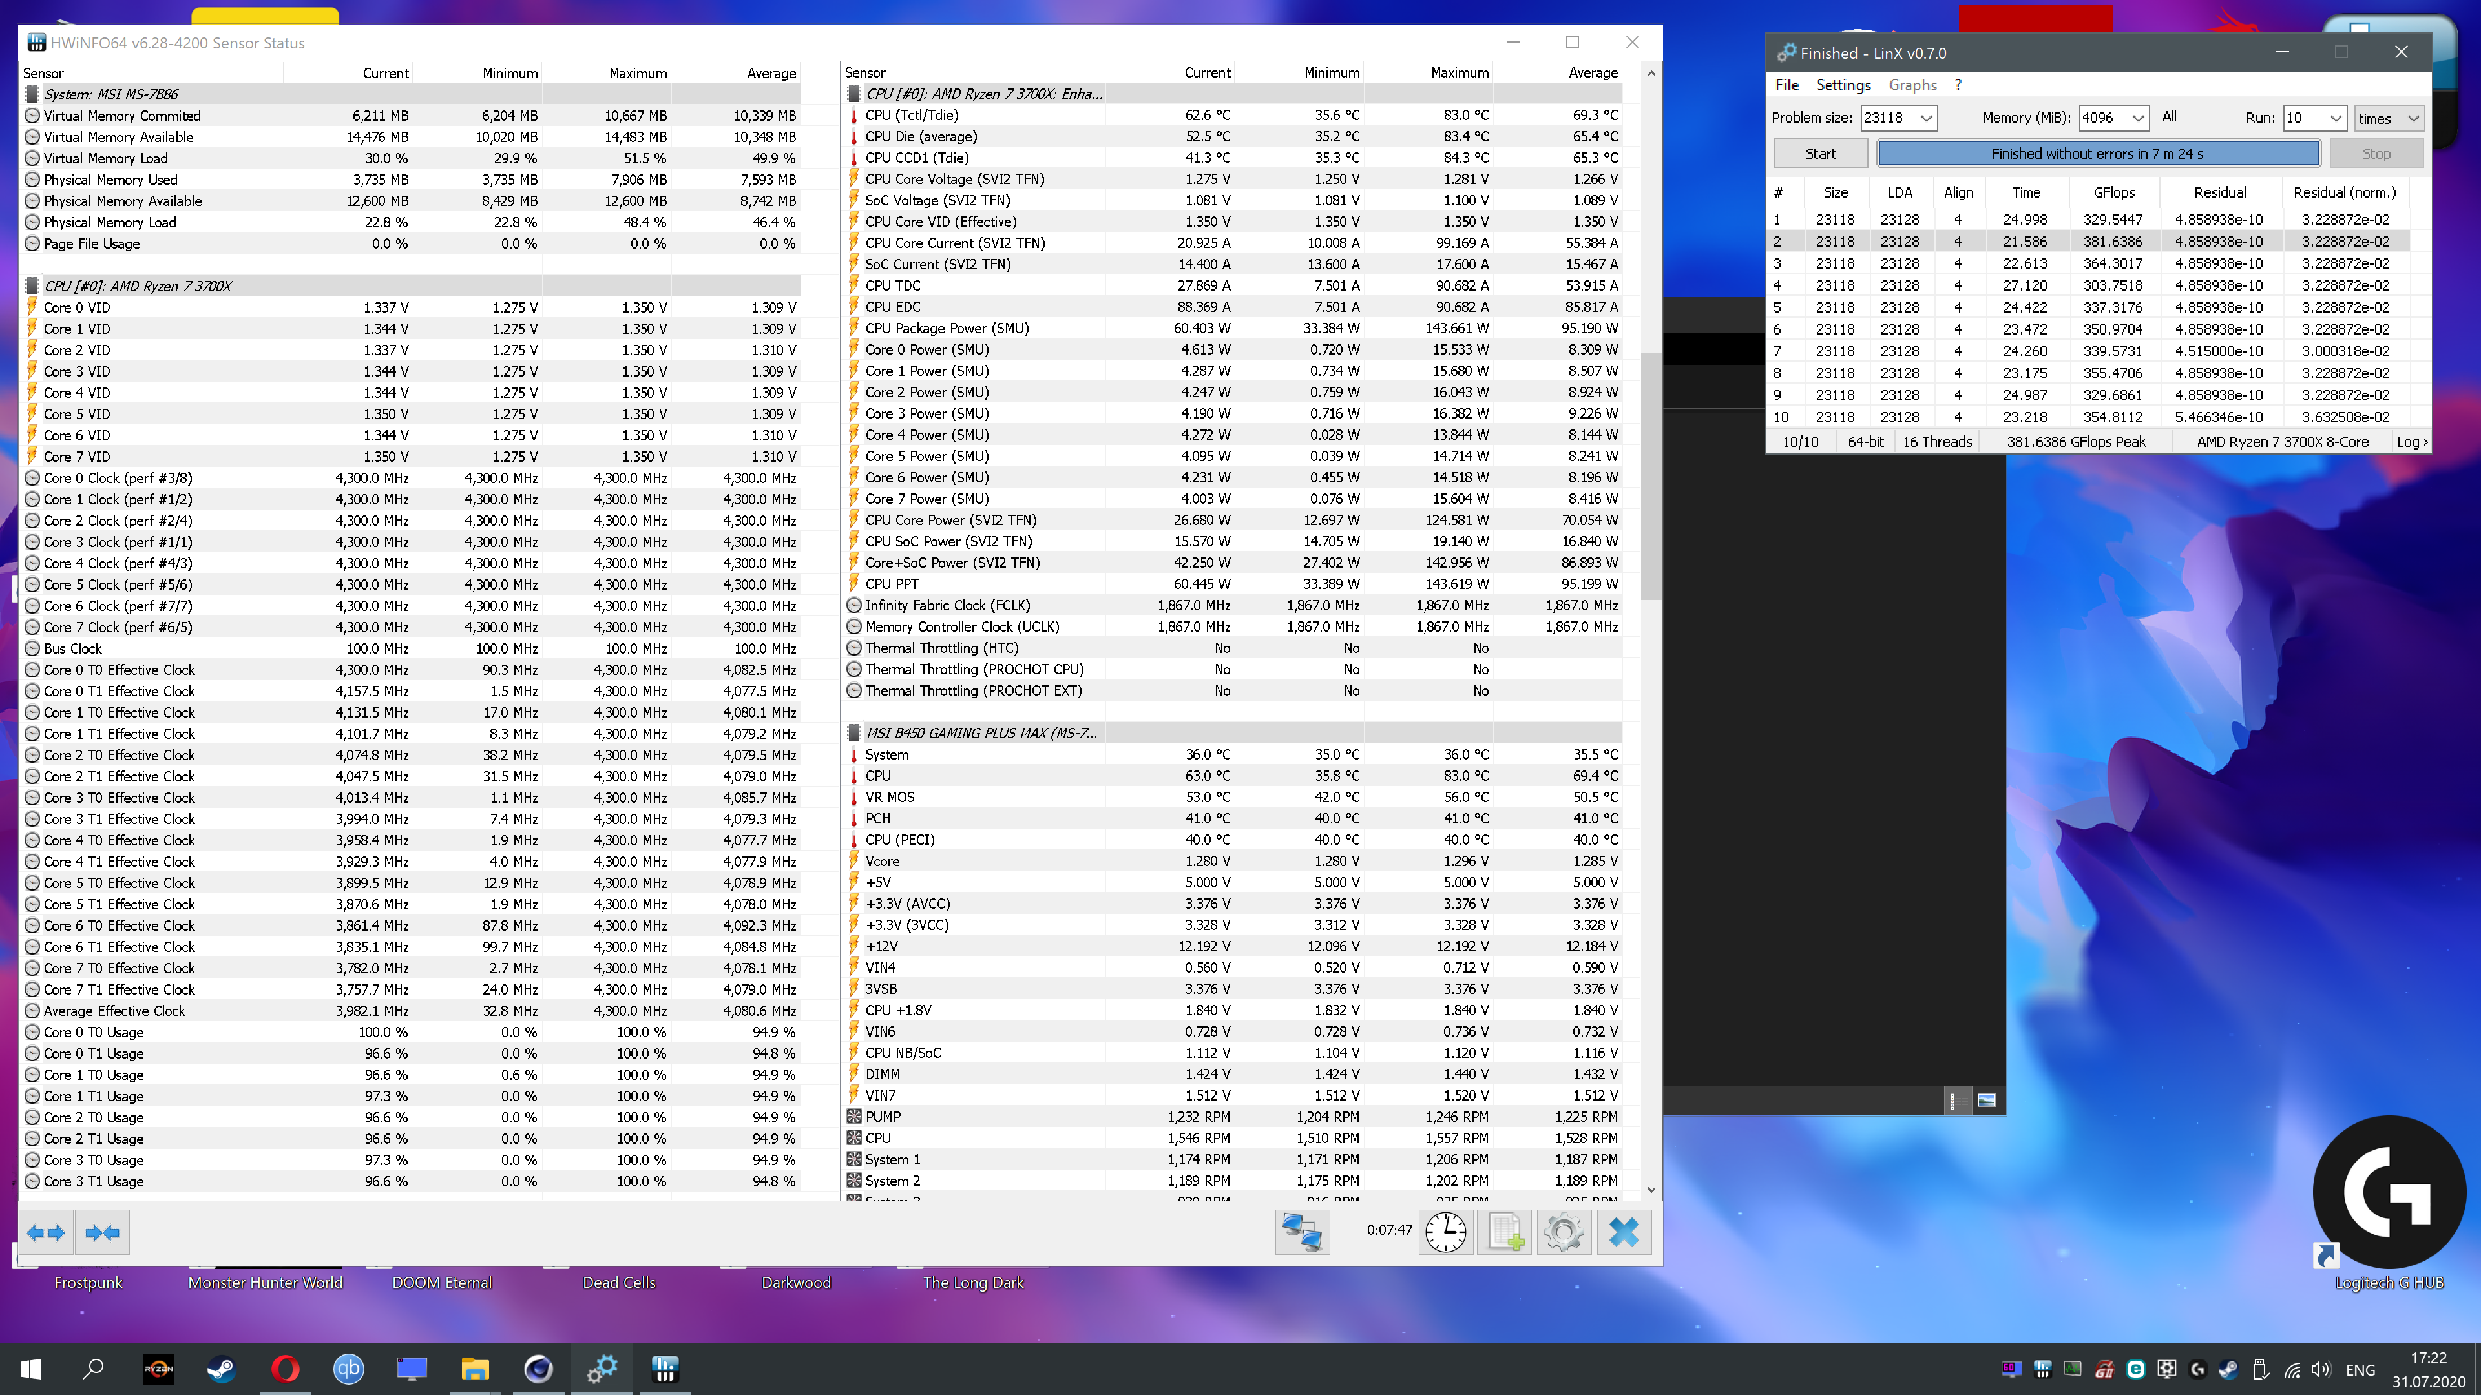The height and width of the screenshot is (1395, 2481).
Task: Click the collapse sensor columns arrows button
Action: coord(102,1232)
